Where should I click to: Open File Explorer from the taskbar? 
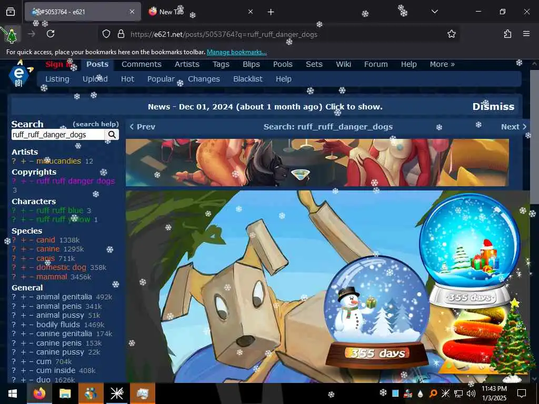pos(65,393)
